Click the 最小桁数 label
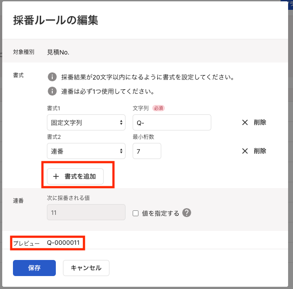293x289 pixels. (143, 137)
